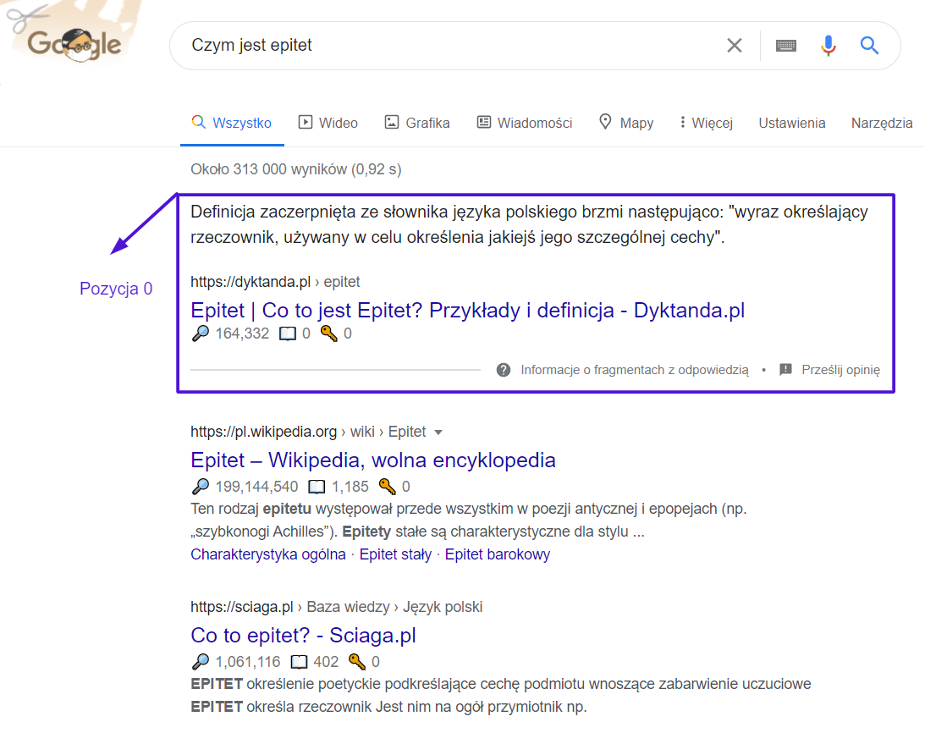Click book icon next to 402
Viewport: 925px width, 733px height.
299,662
